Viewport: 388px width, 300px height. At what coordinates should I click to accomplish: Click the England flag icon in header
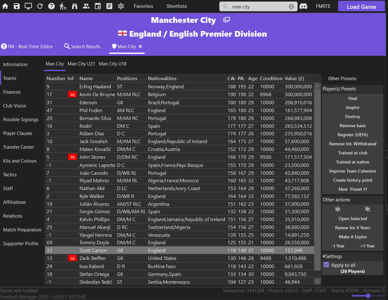[122, 33]
